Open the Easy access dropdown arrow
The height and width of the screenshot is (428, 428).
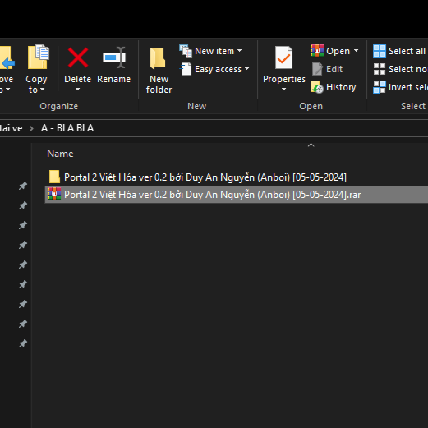(x=247, y=69)
